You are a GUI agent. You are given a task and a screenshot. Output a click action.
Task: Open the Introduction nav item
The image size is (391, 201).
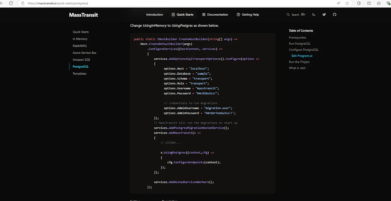point(154,15)
